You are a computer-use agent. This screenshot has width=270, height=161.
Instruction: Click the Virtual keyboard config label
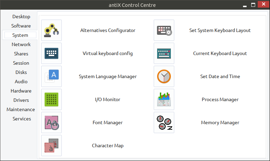[x=108, y=54]
